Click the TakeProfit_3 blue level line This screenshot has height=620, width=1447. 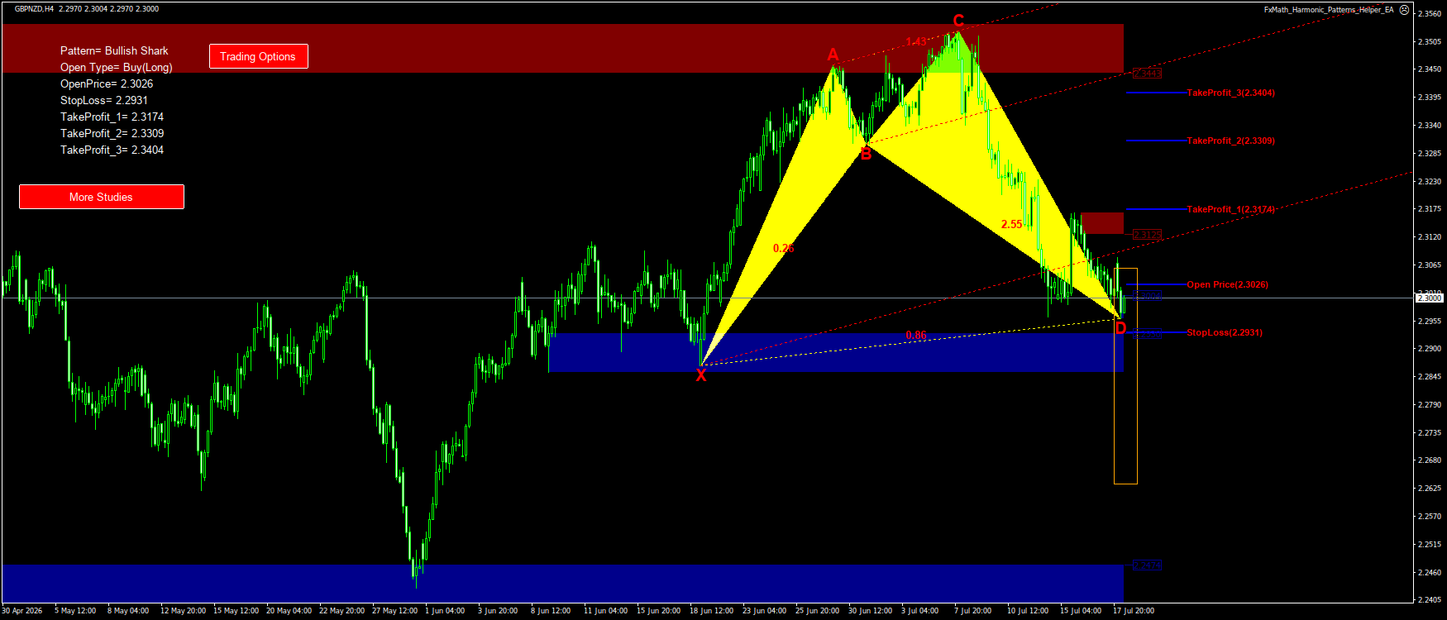click(1156, 93)
